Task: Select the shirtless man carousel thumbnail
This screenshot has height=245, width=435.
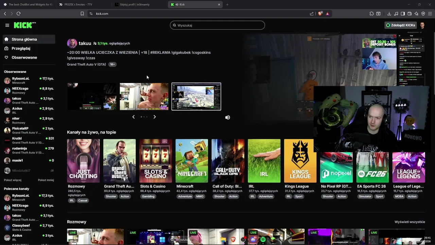Action: (144, 96)
